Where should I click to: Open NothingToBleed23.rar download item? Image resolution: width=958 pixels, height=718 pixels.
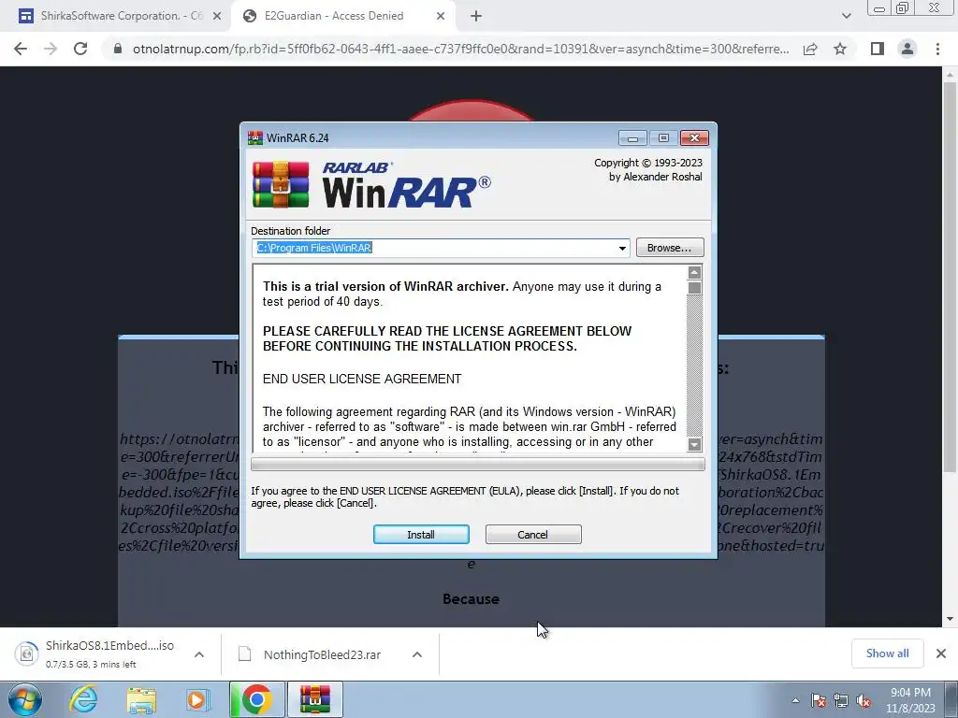point(311,654)
